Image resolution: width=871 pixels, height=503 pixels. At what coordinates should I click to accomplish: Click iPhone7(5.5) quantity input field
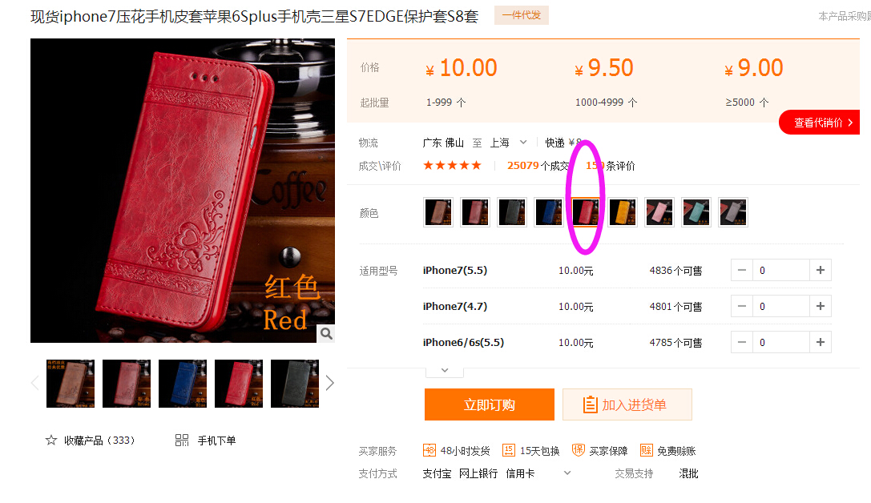[781, 271]
